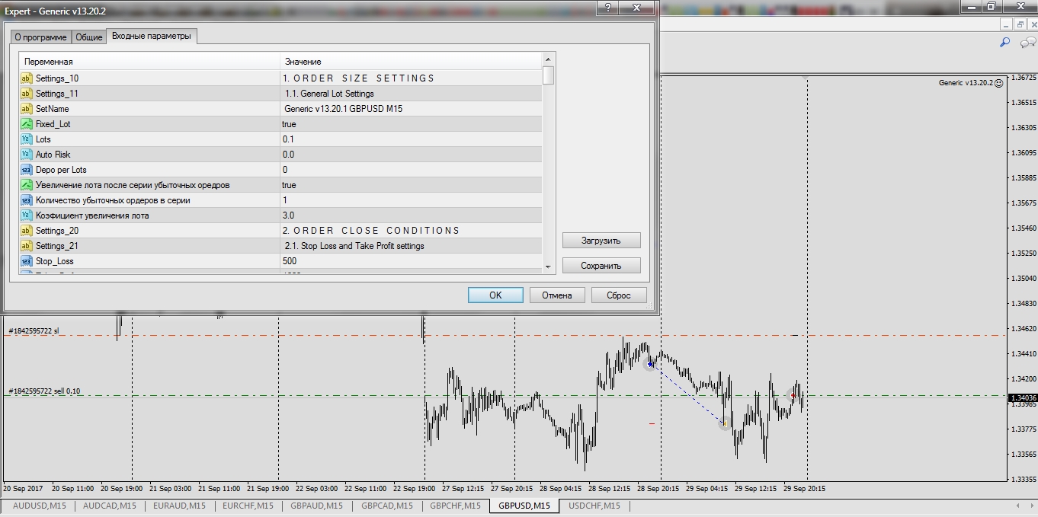Click the Fixed_Lot boolean type icon

(26, 124)
